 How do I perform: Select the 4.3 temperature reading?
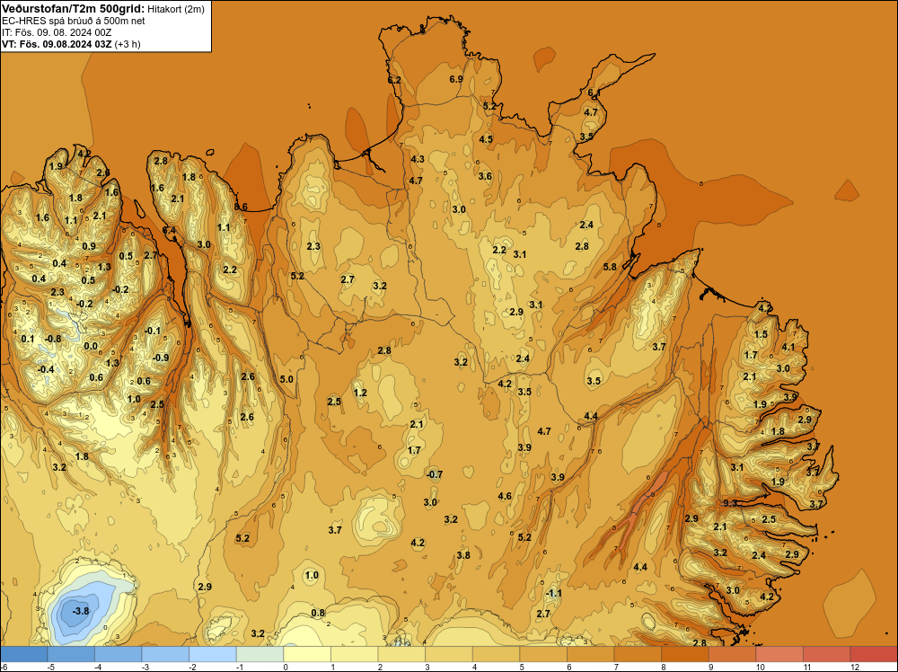pyautogui.click(x=418, y=159)
